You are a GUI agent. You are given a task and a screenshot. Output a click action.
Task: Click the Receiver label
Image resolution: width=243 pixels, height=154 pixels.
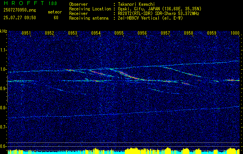coord(78,13)
